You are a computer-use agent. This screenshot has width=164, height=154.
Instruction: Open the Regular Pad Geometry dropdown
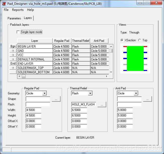44,93
